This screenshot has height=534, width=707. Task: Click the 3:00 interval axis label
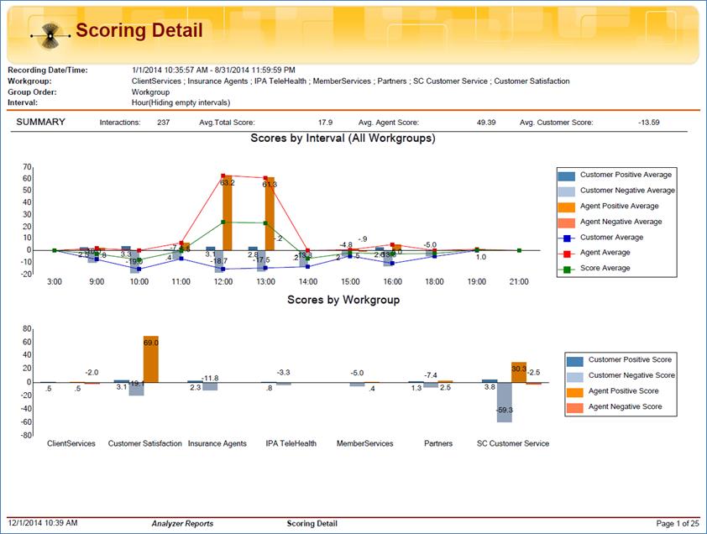click(54, 282)
